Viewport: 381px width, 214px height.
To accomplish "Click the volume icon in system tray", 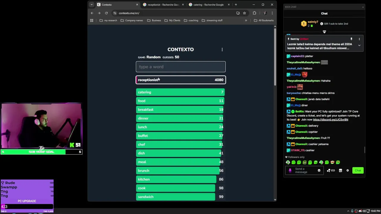I will click(x=364, y=211).
